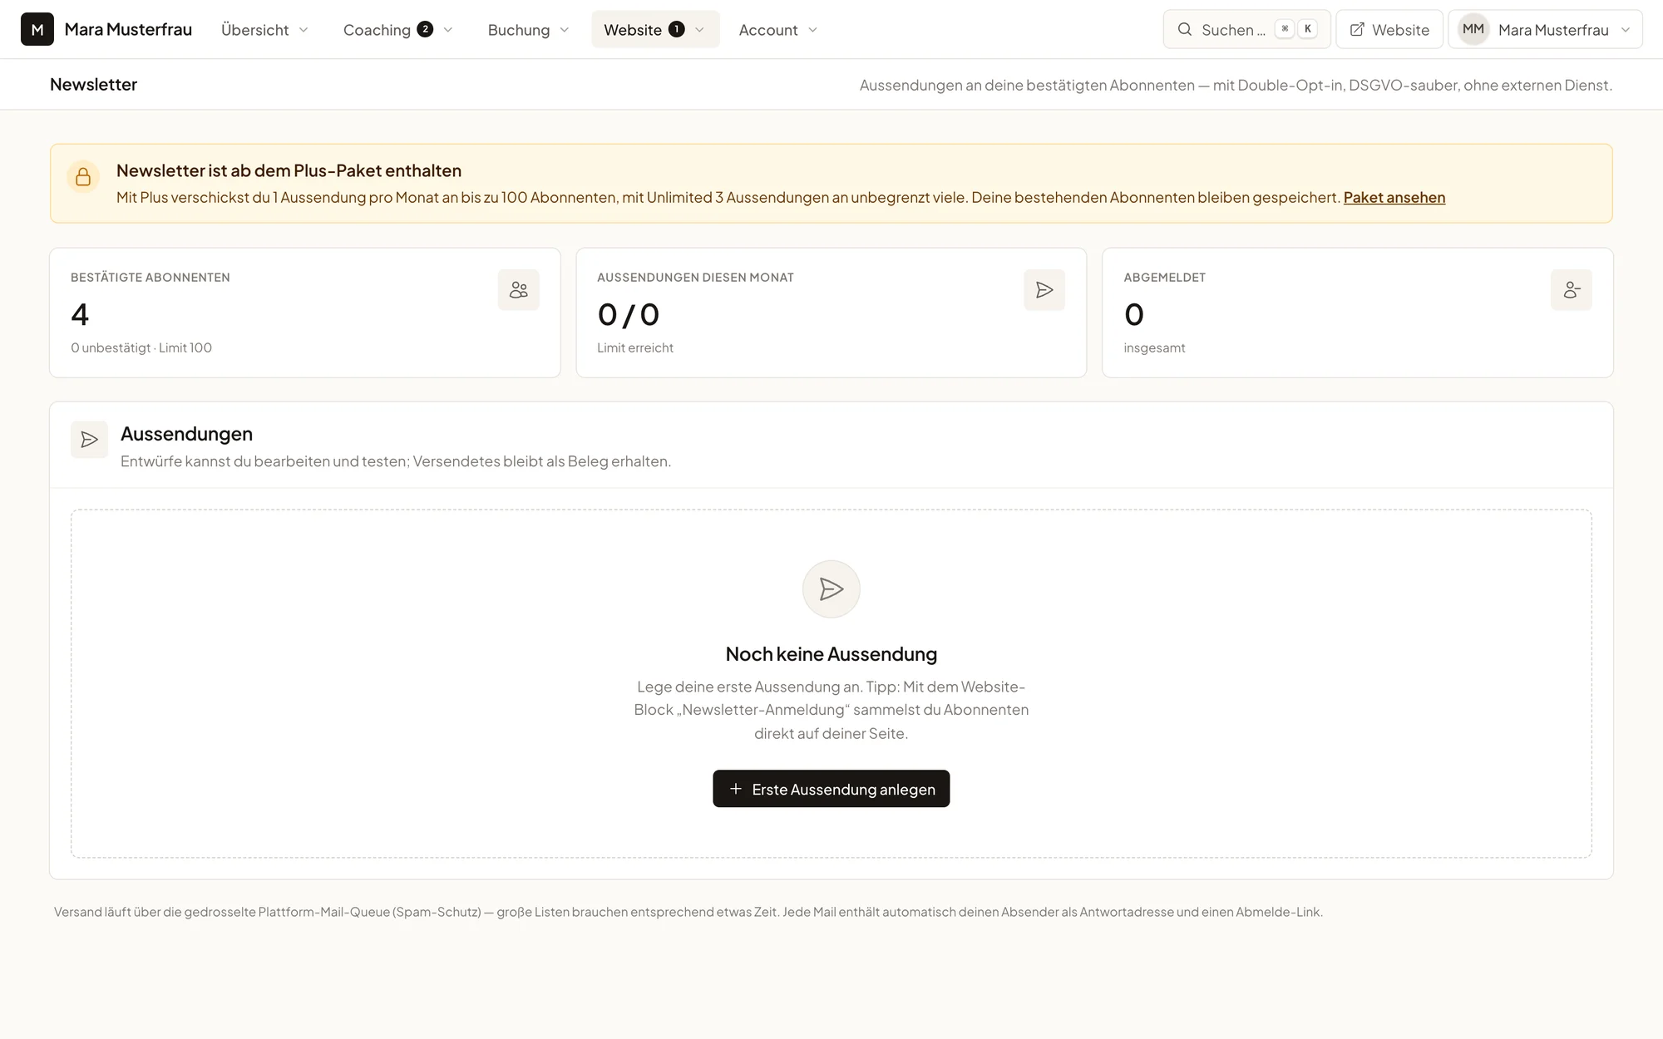Click the insgesamt text

pyautogui.click(x=1154, y=347)
